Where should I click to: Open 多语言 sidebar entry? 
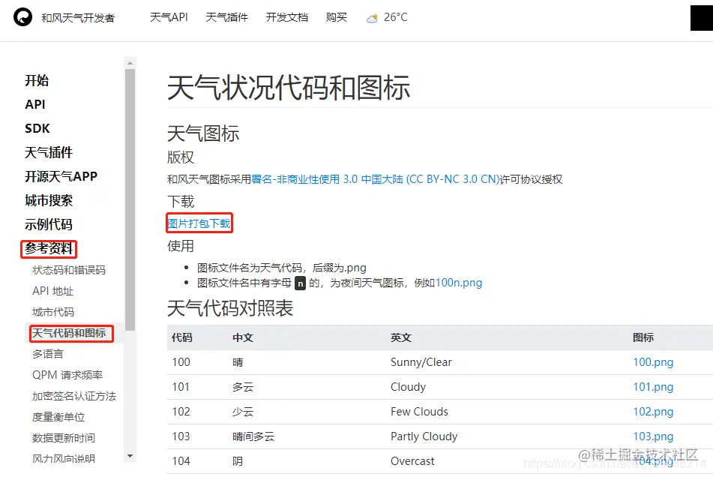pyautogui.click(x=48, y=354)
